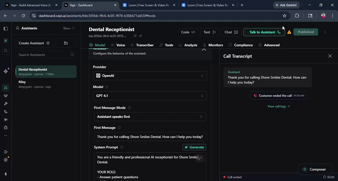The height and width of the screenshot is (181, 338).
Task: Click the First Message info icon
Action: click(x=119, y=128)
